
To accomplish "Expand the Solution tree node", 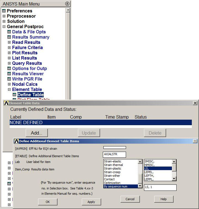I will (x=4, y=22).
